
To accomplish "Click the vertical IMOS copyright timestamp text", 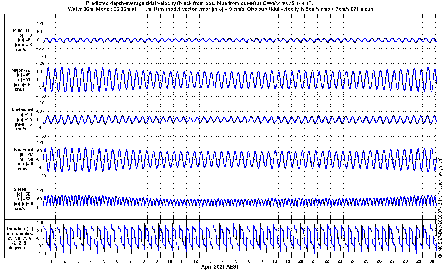I will (x=440, y=207).
